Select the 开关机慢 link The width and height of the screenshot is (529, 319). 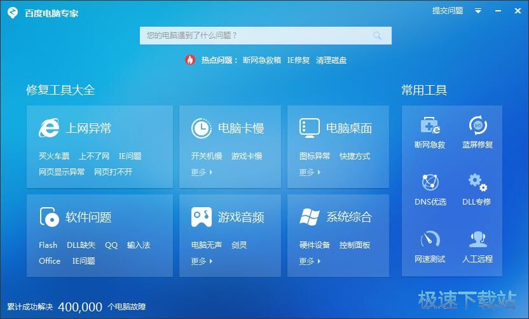(x=207, y=156)
